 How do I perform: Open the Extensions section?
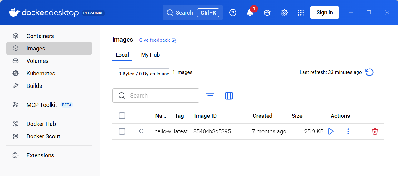49,155
